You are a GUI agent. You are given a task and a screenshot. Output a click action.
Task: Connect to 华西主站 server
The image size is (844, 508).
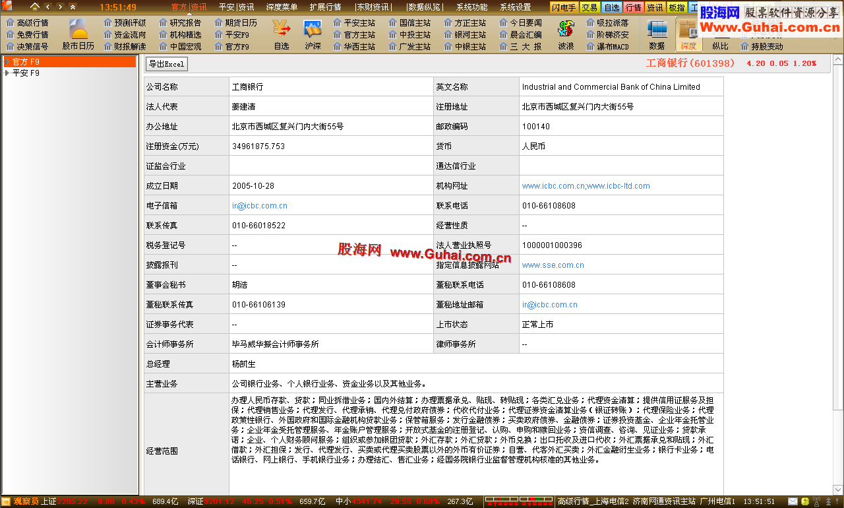pos(354,46)
